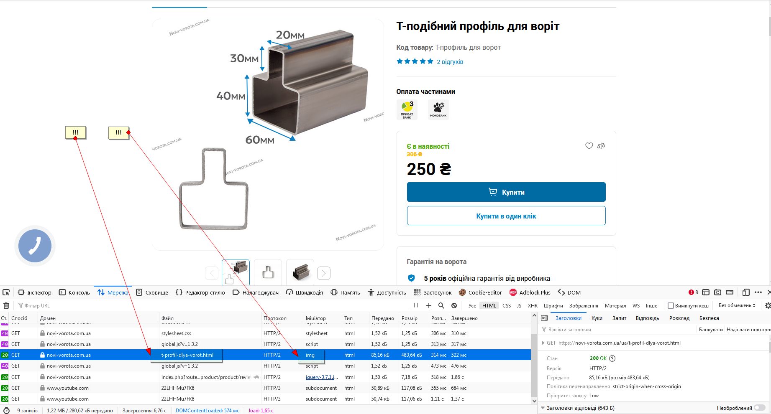Show previous product thumbnails arrow
Viewport: 771px width, 414px height.
pos(212,273)
